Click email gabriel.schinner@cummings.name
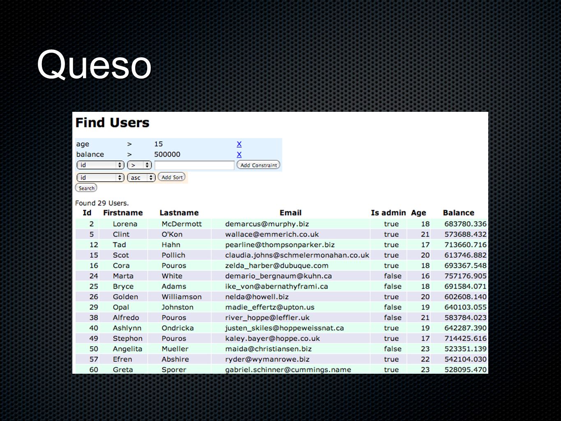The height and width of the screenshot is (421, 561). [x=288, y=370]
